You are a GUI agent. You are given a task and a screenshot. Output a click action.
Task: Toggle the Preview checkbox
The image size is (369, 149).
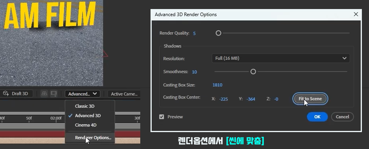162,117
